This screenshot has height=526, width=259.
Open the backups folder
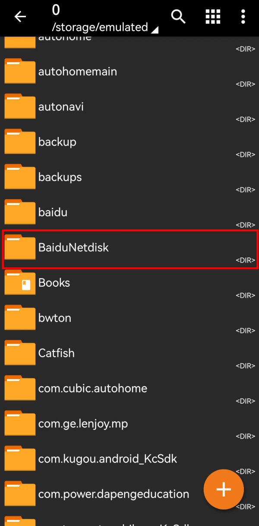click(x=60, y=177)
